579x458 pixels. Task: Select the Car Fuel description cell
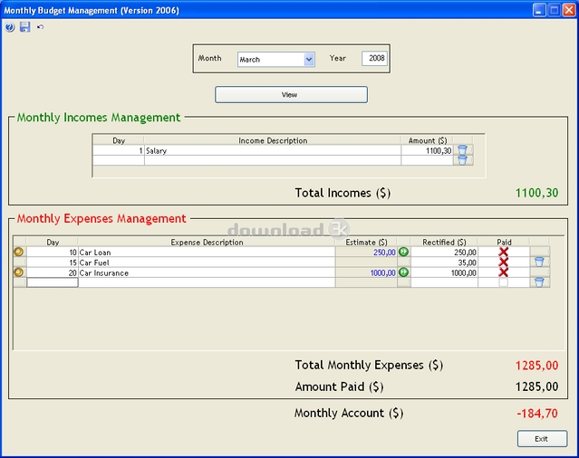click(x=207, y=262)
